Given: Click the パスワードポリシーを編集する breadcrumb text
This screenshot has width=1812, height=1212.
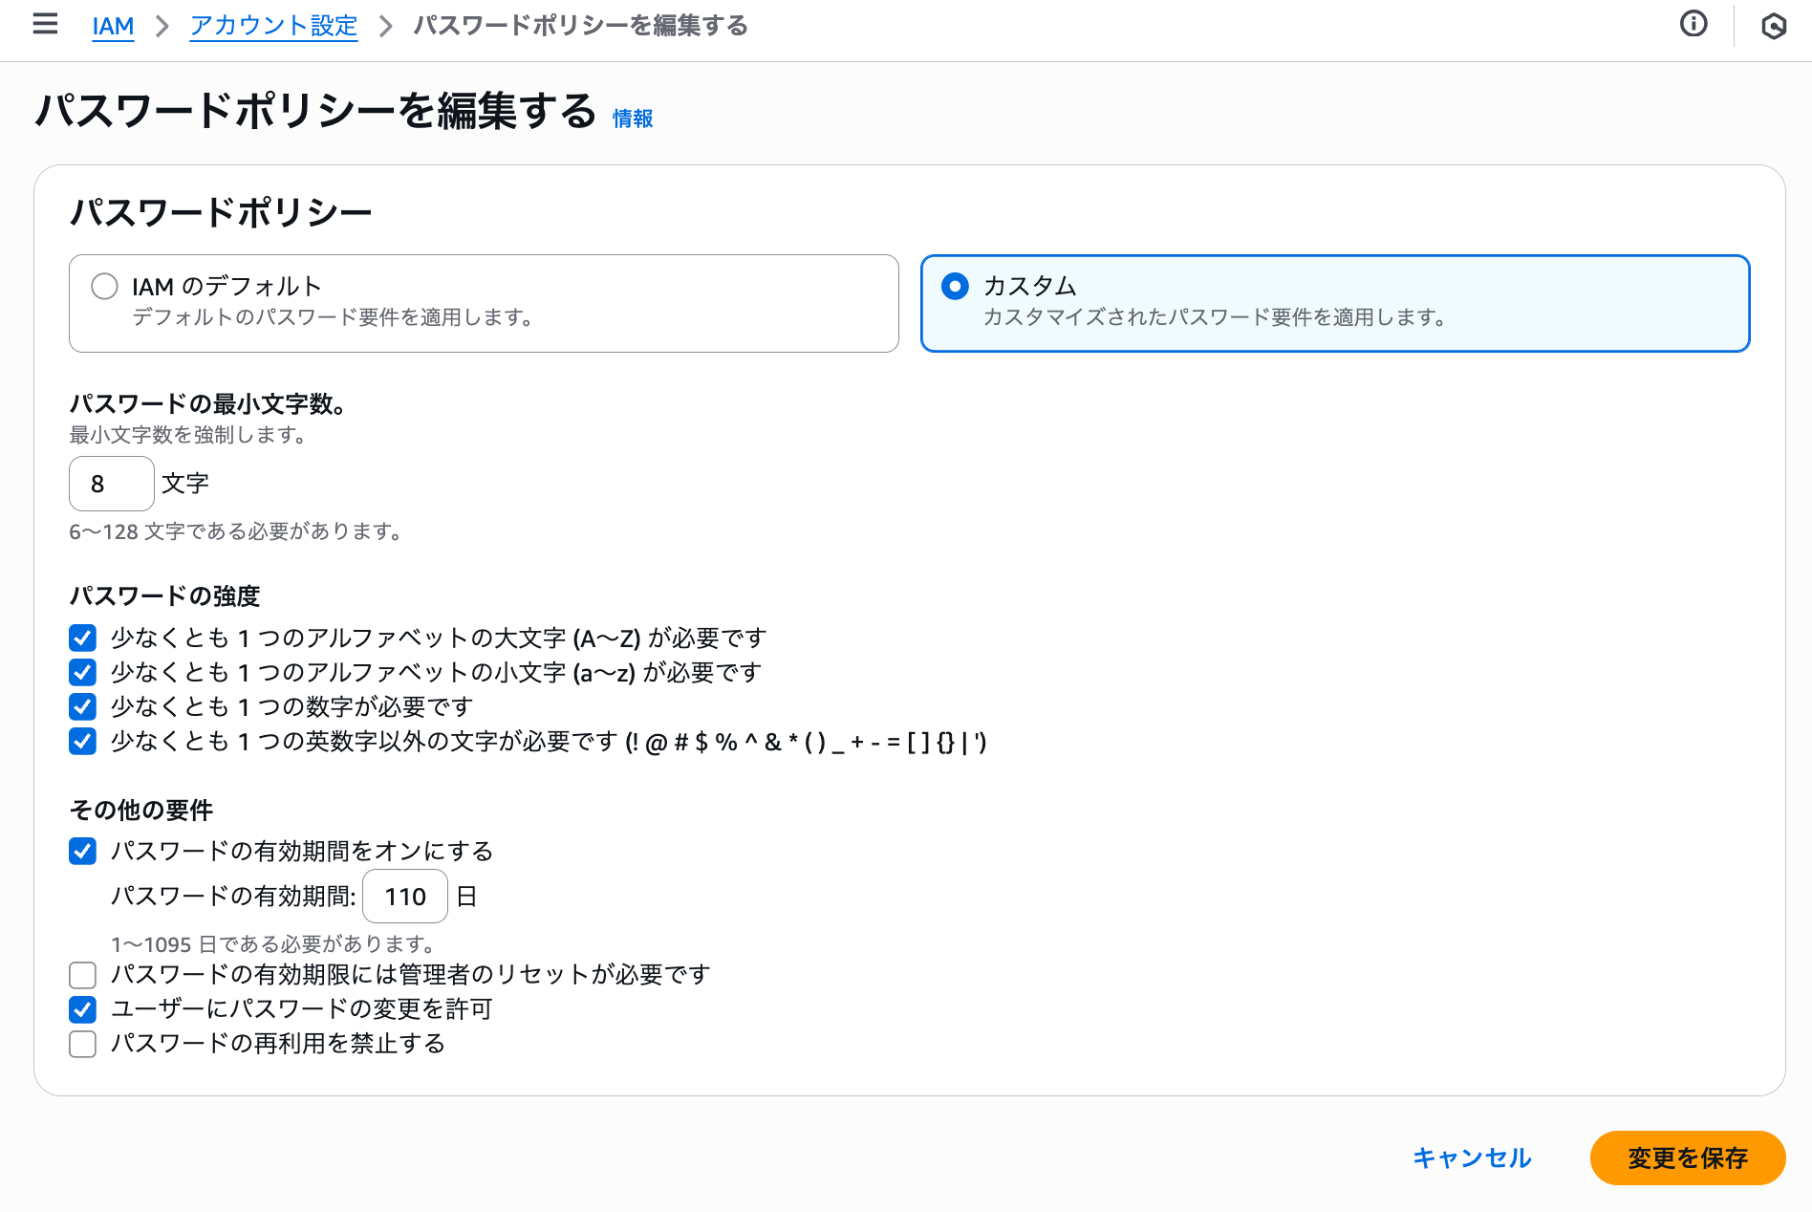Looking at the screenshot, I should (x=581, y=26).
